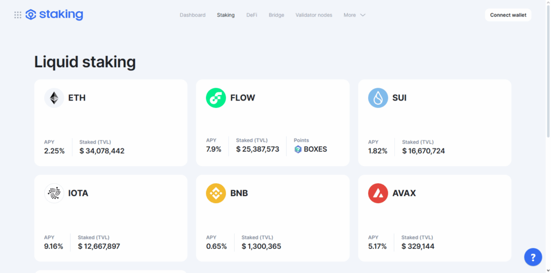Viewport: 551px width, 273px height.
Task: Open the blue help question-mark button
Action: coord(533,257)
